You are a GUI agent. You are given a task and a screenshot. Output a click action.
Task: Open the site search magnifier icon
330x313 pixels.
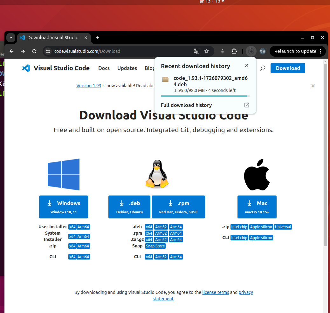point(263,68)
